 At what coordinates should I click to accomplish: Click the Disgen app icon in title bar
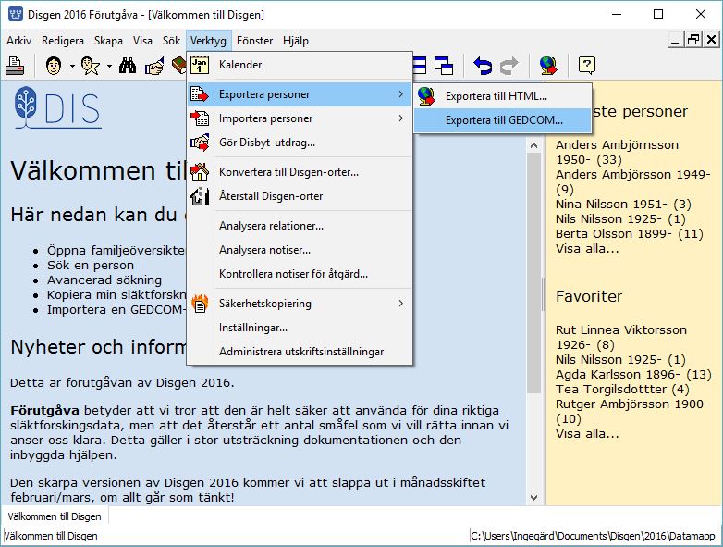tap(16, 14)
